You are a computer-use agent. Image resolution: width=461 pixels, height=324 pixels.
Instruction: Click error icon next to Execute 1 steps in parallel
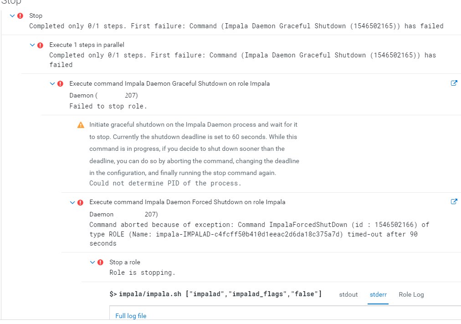click(x=40, y=45)
